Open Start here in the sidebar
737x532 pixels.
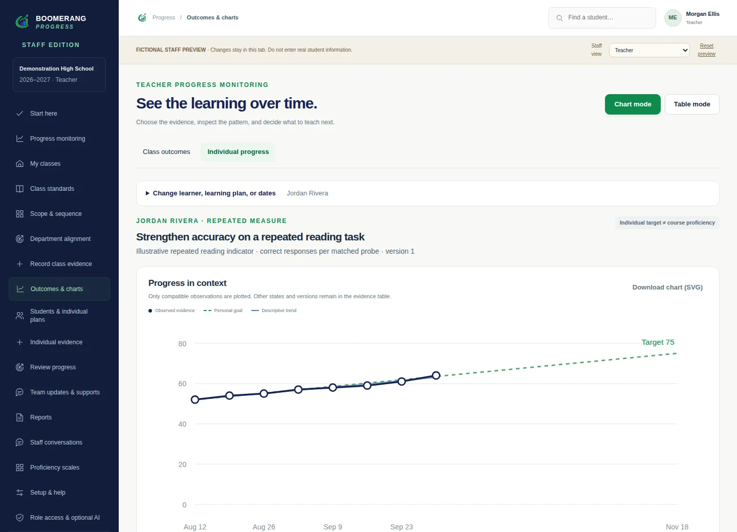click(59, 114)
